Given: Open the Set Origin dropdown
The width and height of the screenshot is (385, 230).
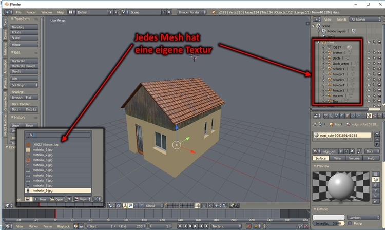Looking at the screenshot, I should (x=24, y=85).
